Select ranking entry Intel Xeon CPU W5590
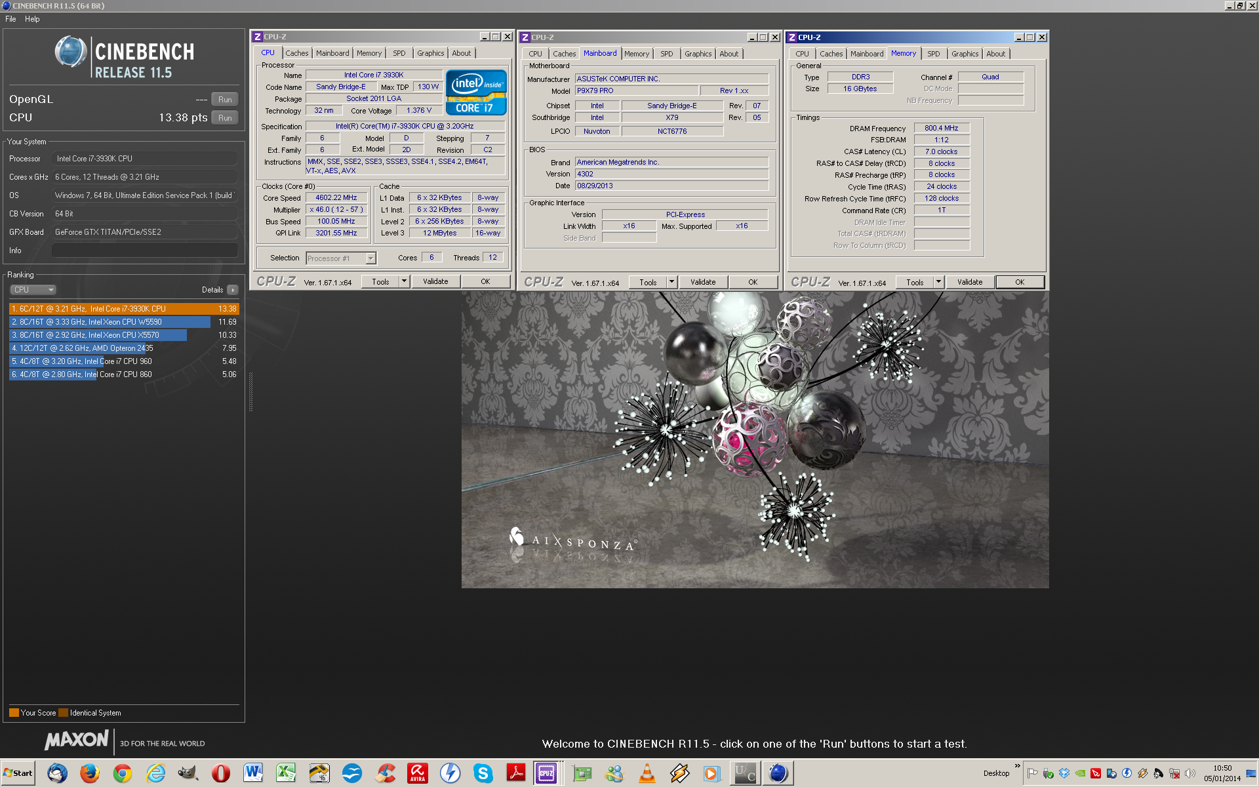This screenshot has width=1259, height=787. pyautogui.click(x=124, y=322)
